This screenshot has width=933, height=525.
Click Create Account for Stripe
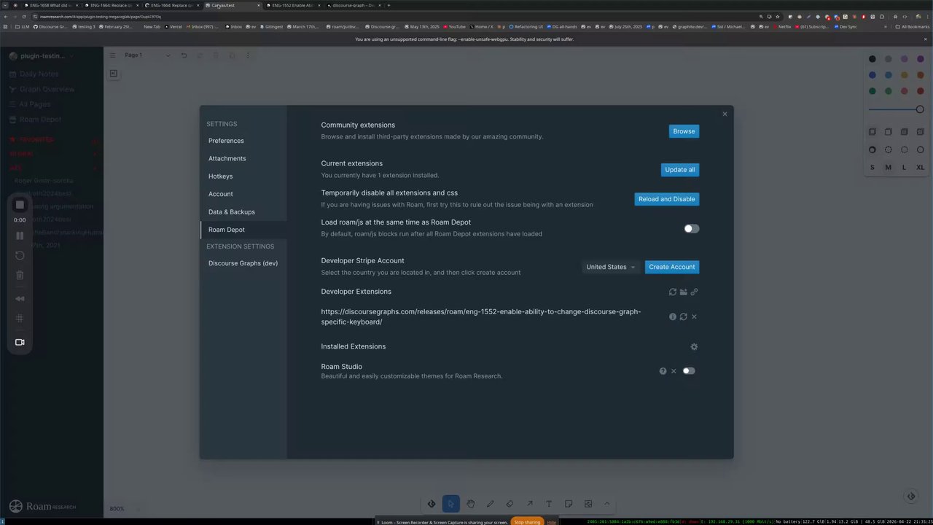pos(672,267)
